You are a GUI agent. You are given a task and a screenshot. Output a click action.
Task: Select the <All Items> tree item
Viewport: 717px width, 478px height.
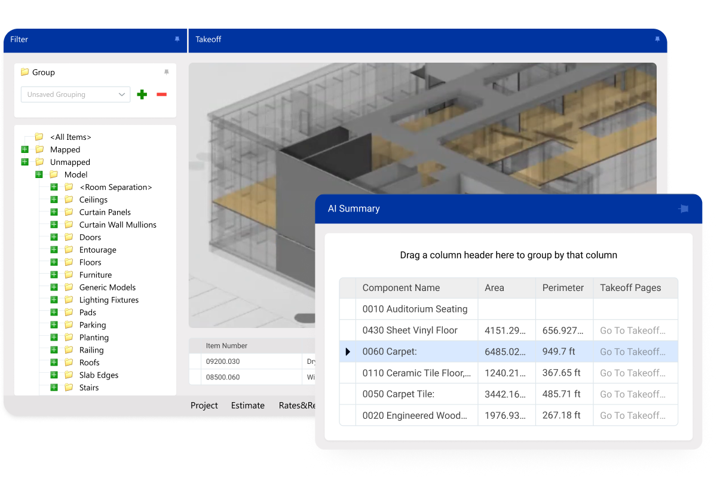click(x=71, y=137)
